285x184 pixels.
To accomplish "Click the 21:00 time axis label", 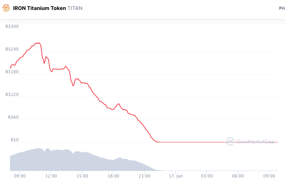I will click(x=144, y=176).
